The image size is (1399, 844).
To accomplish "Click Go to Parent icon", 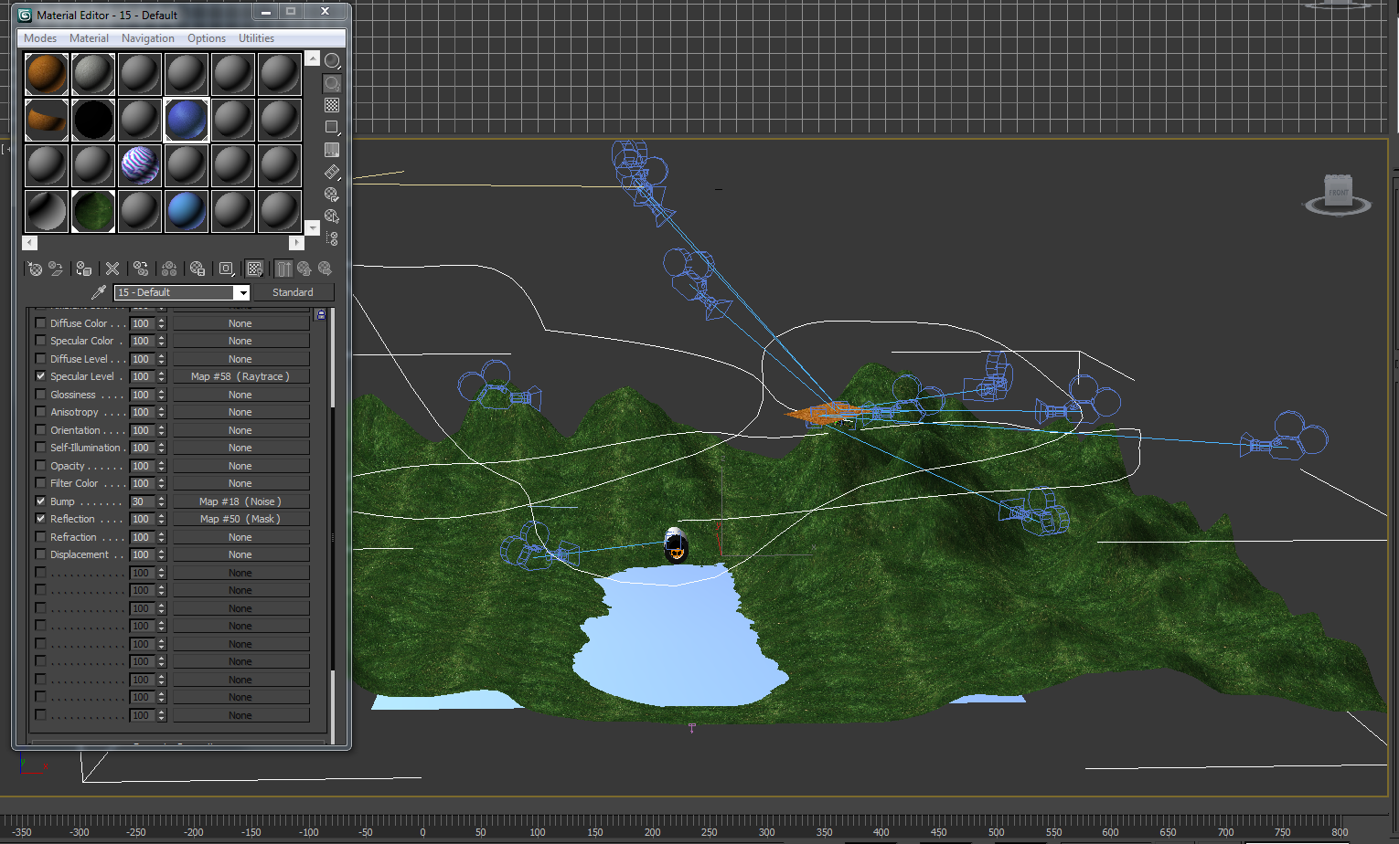I will coord(304,269).
